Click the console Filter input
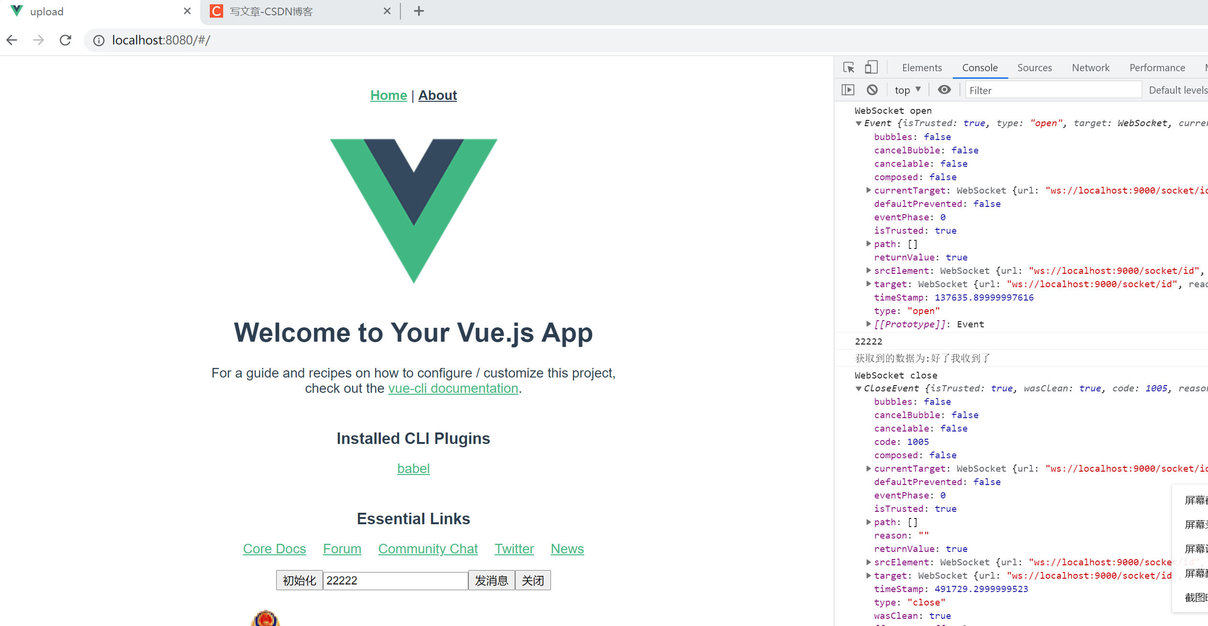 [x=1053, y=90]
